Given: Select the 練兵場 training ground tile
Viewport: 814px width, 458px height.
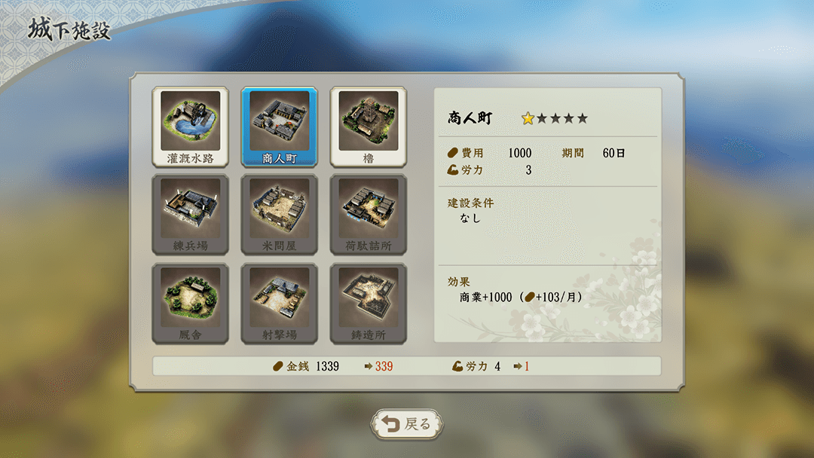Looking at the screenshot, I should click(190, 215).
